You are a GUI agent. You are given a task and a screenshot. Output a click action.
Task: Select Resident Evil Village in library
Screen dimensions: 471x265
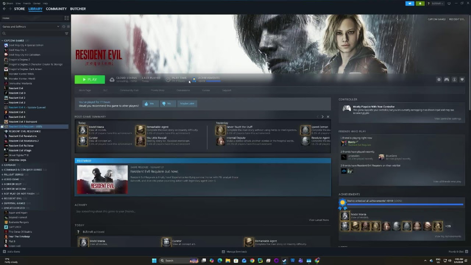(x=20, y=151)
